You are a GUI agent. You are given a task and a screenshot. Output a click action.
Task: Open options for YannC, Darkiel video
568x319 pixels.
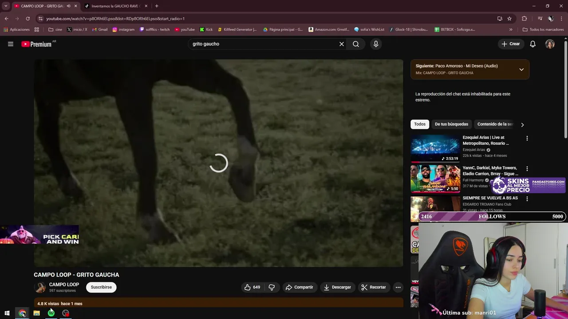point(527,169)
